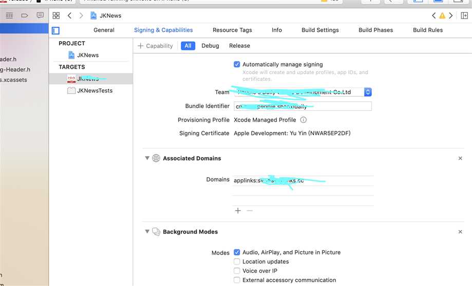Jump to next issue arrow
The image size is (472, 286).
pyautogui.click(x=450, y=15)
